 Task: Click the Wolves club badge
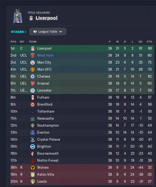tap(32, 168)
